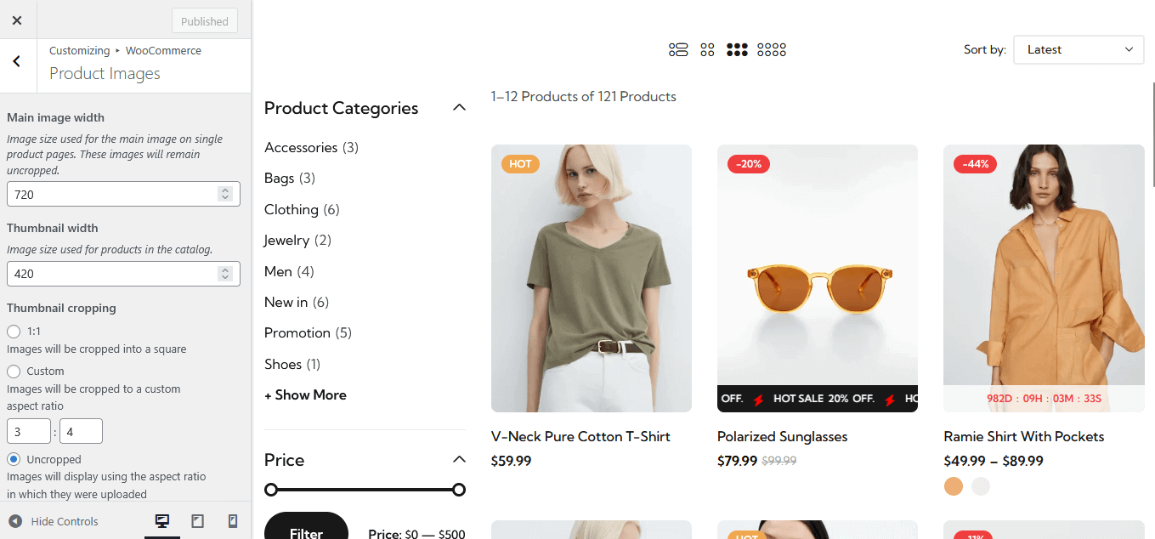This screenshot has height=539, width=1155.
Task: Pick the orange color swatch
Action: click(x=954, y=486)
